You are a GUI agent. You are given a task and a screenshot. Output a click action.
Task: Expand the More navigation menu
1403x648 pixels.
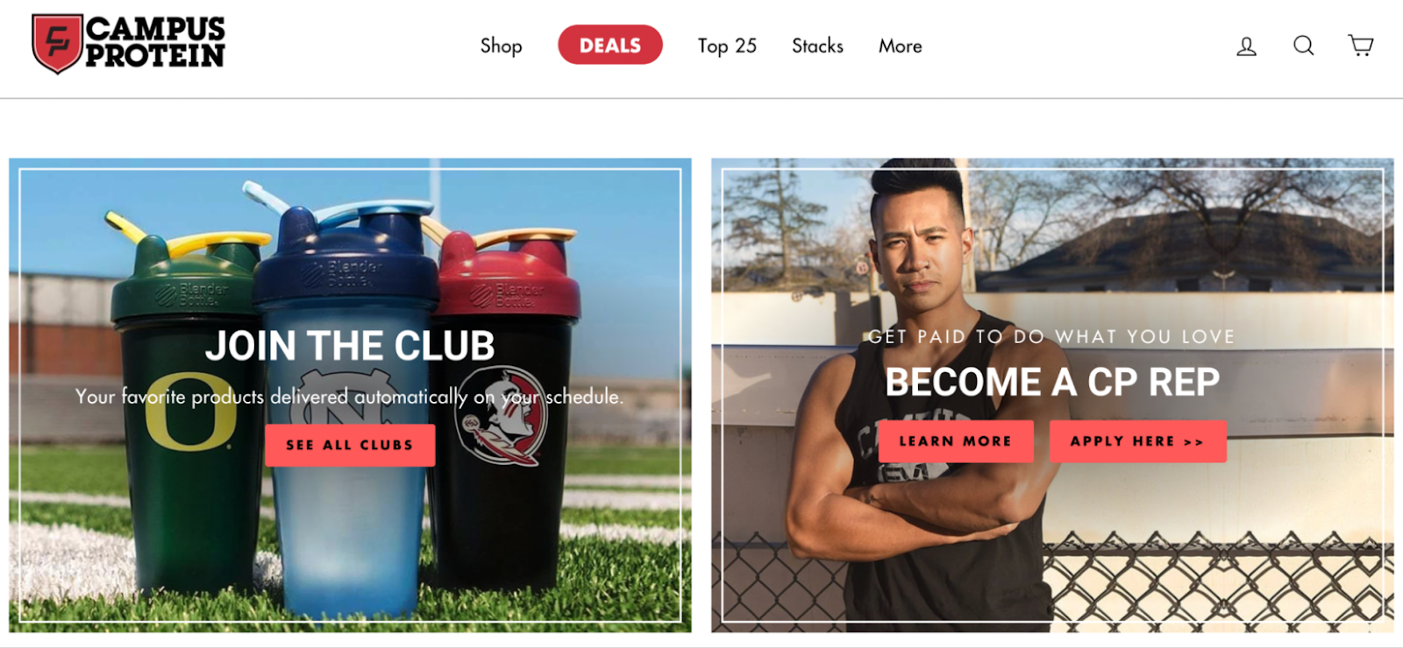click(x=901, y=46)
